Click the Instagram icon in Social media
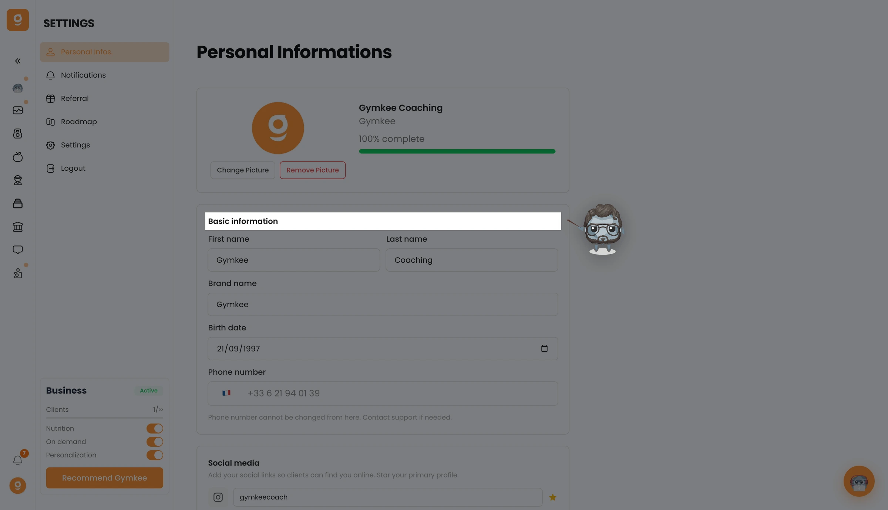888x510 pixels. click(x=218, y=497)
